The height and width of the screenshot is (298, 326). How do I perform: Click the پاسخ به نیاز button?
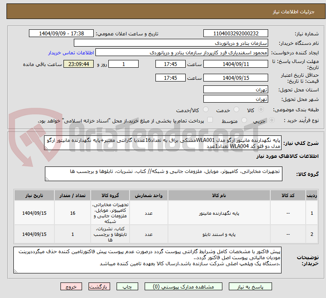pyautogui.click(x=250, y=287)
